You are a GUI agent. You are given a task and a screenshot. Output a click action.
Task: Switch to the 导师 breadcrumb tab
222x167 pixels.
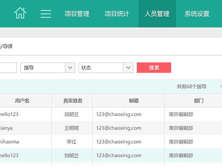[8, 46]
